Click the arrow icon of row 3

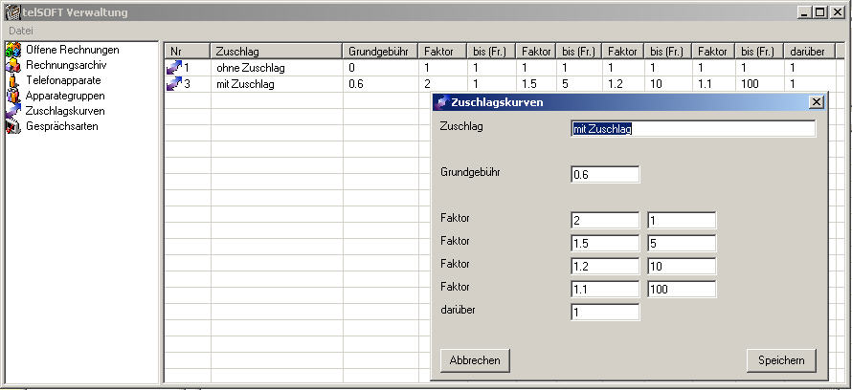click(174, 84)
